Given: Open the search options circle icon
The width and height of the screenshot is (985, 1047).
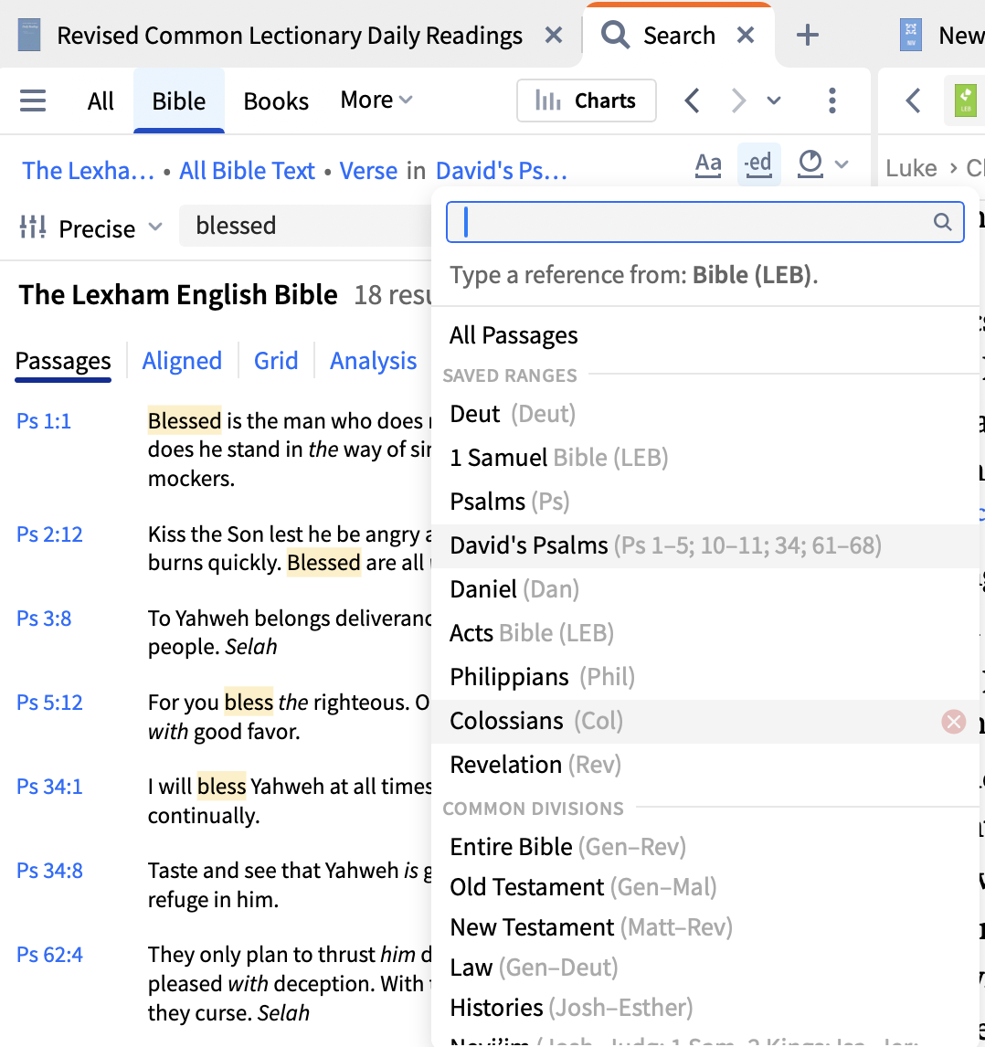Looking at the screenshot, I should point(810,164).
